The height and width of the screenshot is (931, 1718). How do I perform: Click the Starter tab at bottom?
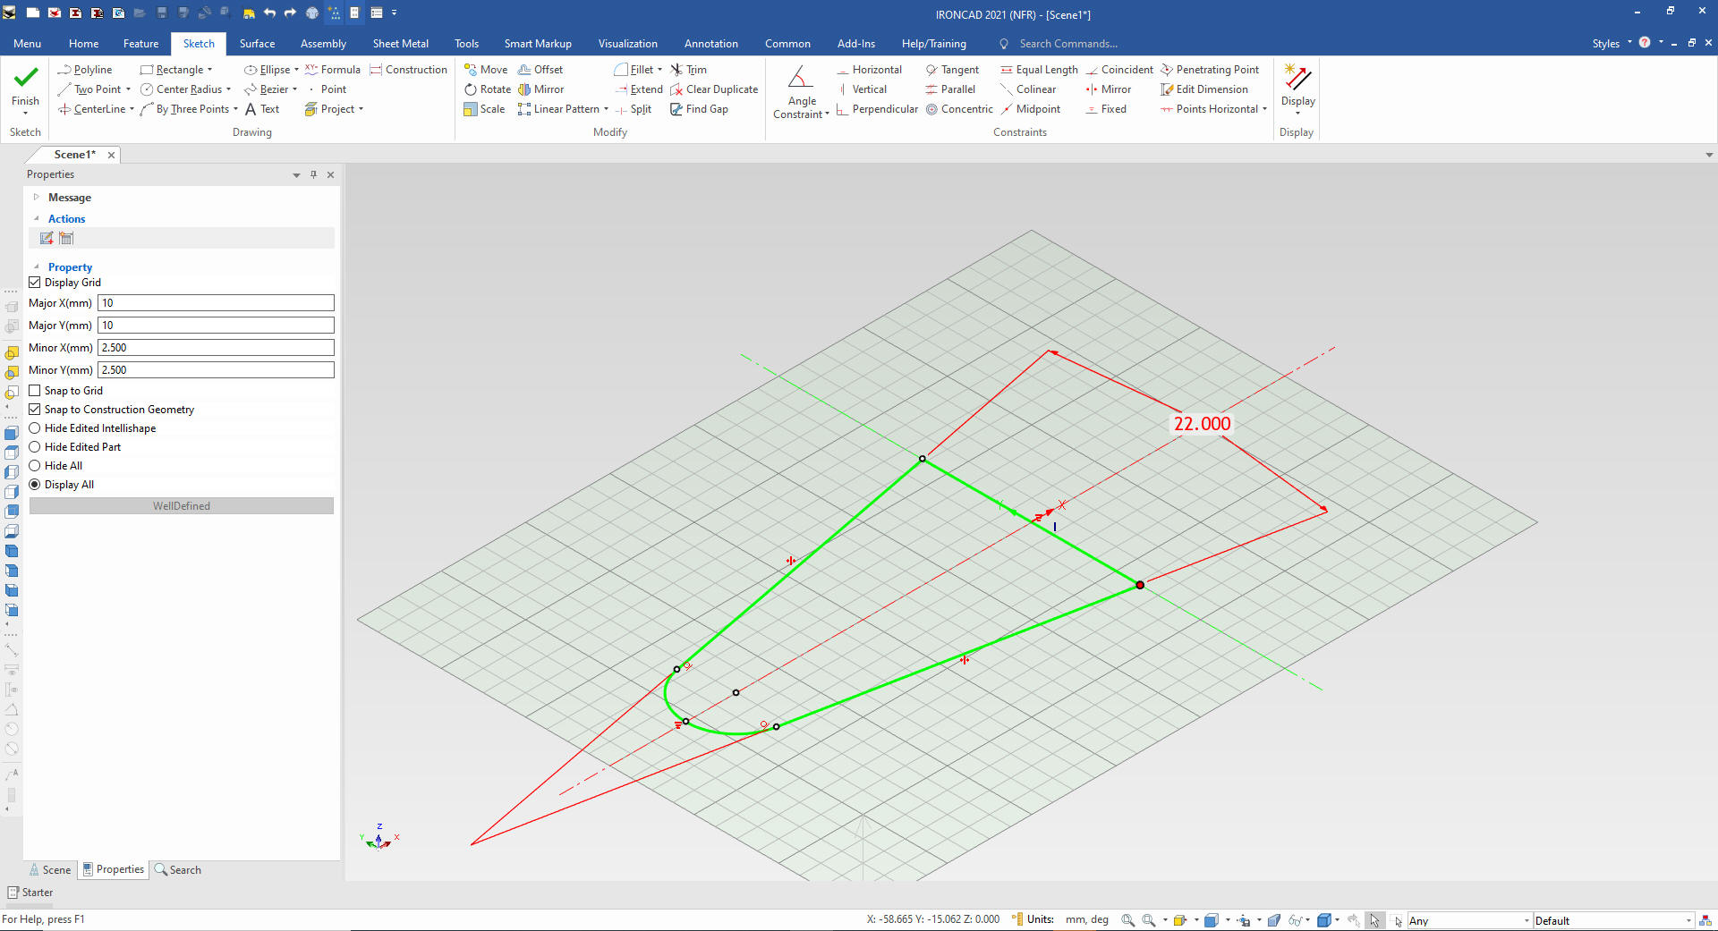[30, 893]
